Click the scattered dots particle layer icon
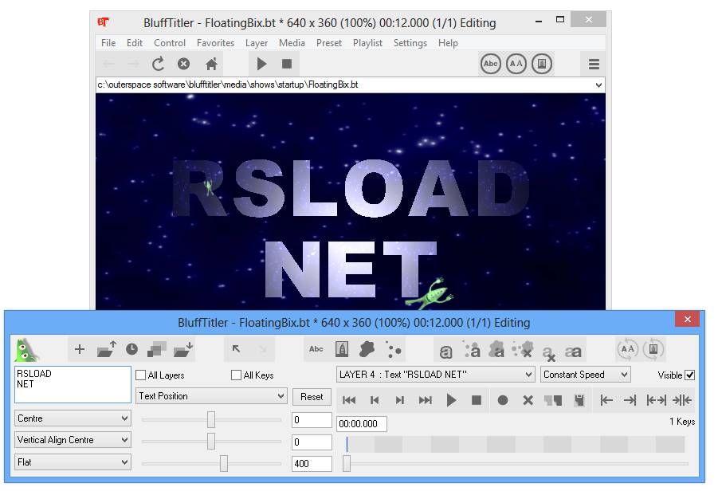 pos(393,349)
